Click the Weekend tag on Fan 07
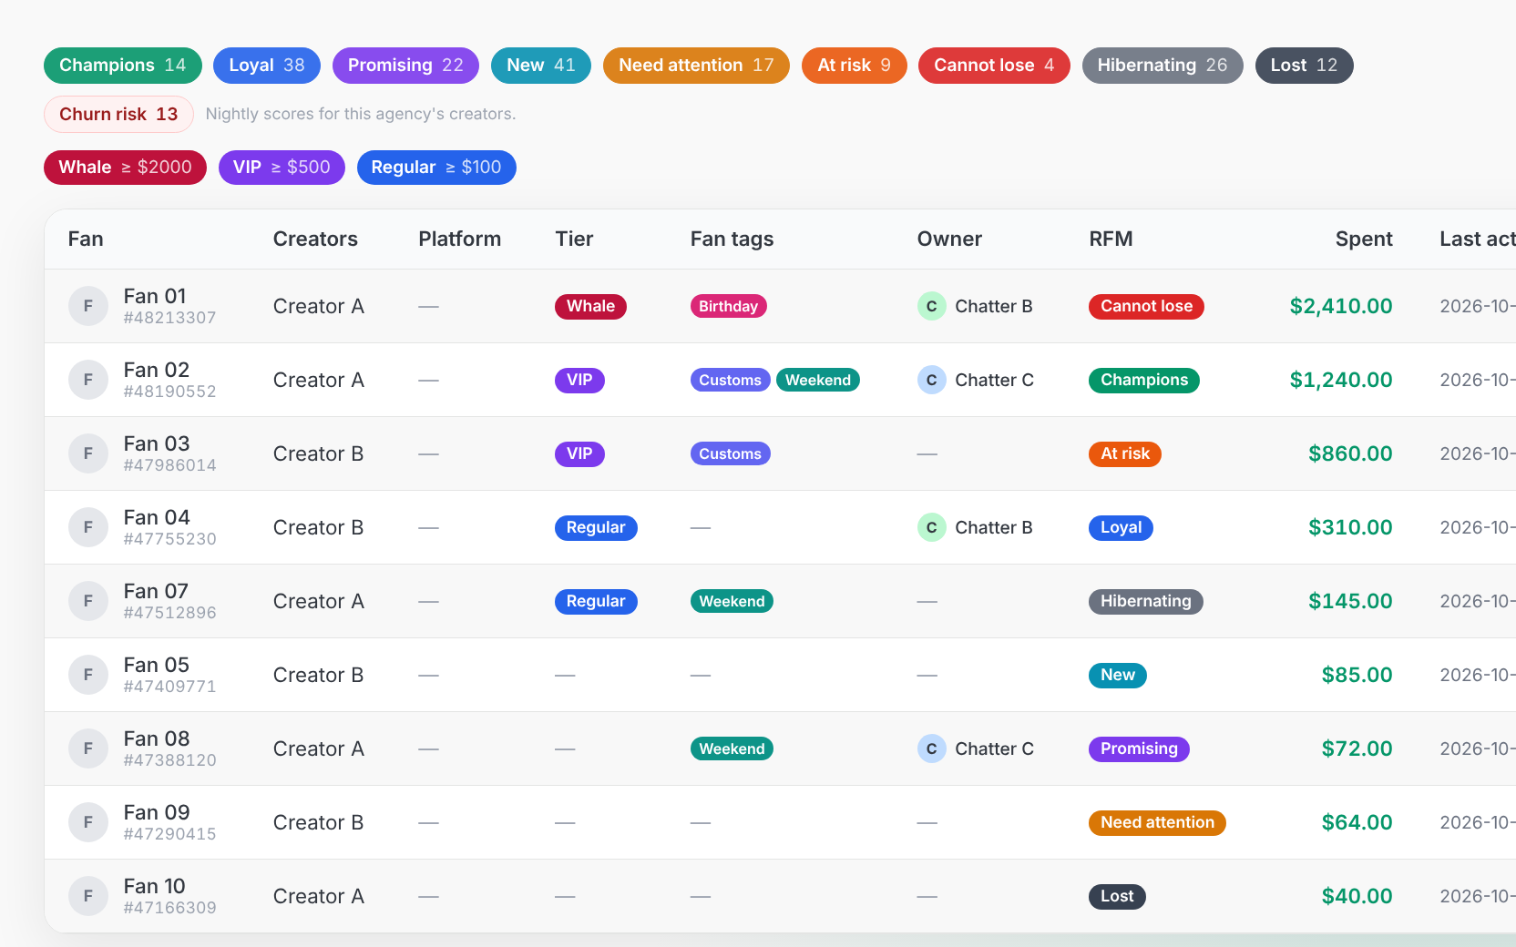The width and height of the screenshot is (1516, 947). pyautogui.click(x=732, y=602)
